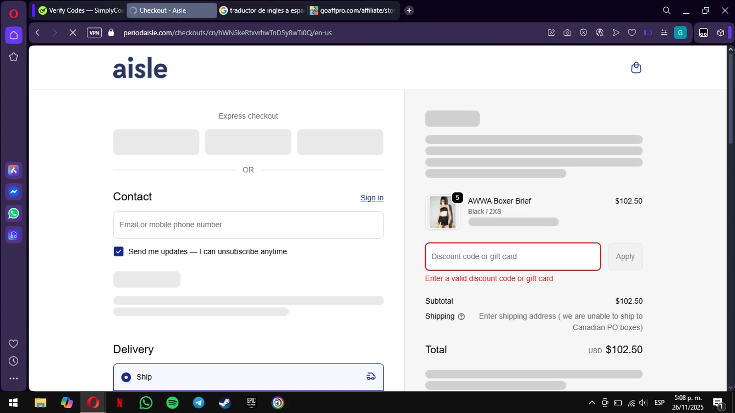This screenshot has height=413, width=735.
Task: Uncheck Send me updates checkbox
Action: tap(119, 251)
